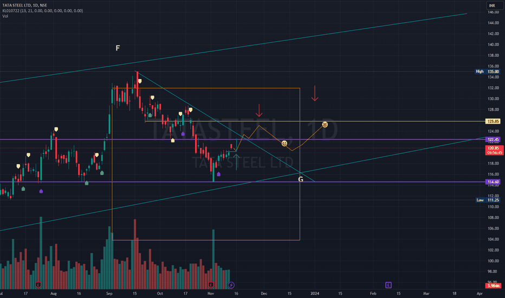The height and width of the screenshot is (298, 505).
Task: Click the Oct label on the time axis
Action: tap(160, 294)
